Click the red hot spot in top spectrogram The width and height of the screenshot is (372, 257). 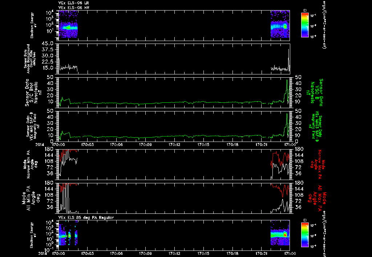tap(285, 26)
